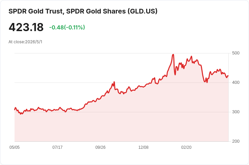Click the rightmost end of the price line

(228, 76)
